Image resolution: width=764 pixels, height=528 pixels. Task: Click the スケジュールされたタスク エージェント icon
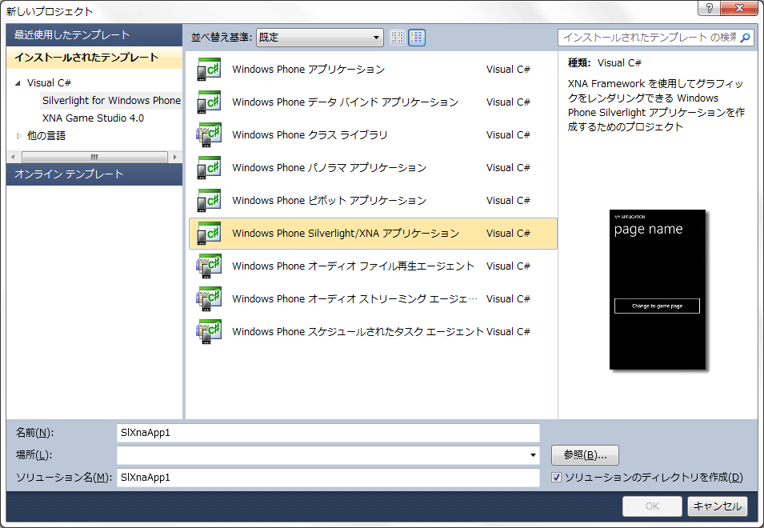(209, 332)
